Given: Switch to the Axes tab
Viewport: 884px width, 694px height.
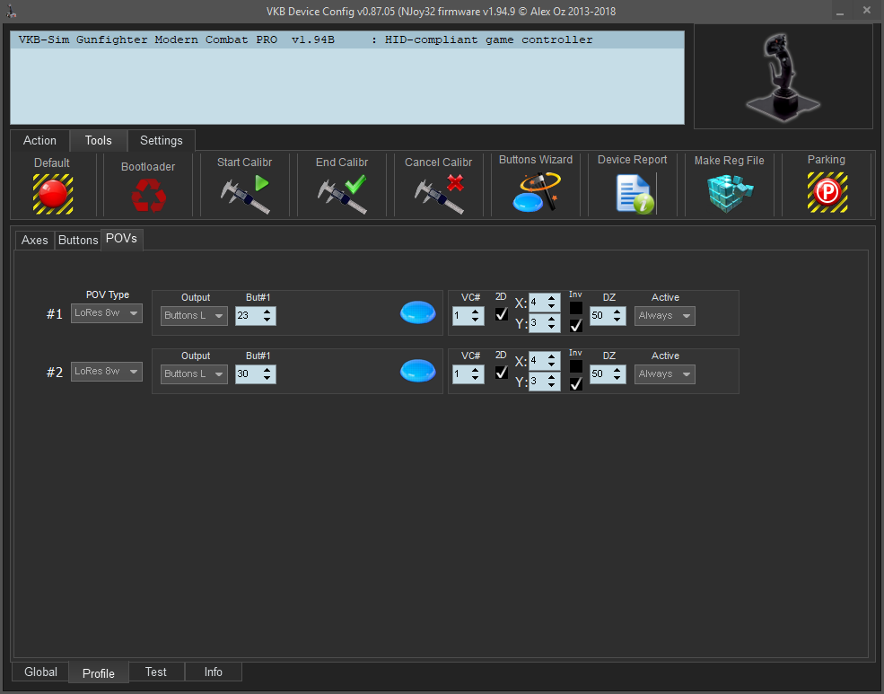Looking at the screenshot, I should (34, 241).
